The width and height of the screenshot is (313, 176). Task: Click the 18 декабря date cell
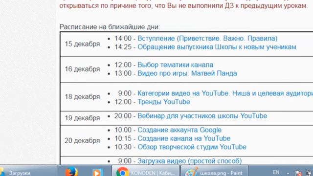coord(82,97)
